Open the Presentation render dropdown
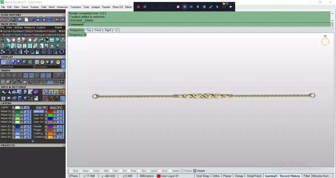336x178 pixels. pos(47,67)
